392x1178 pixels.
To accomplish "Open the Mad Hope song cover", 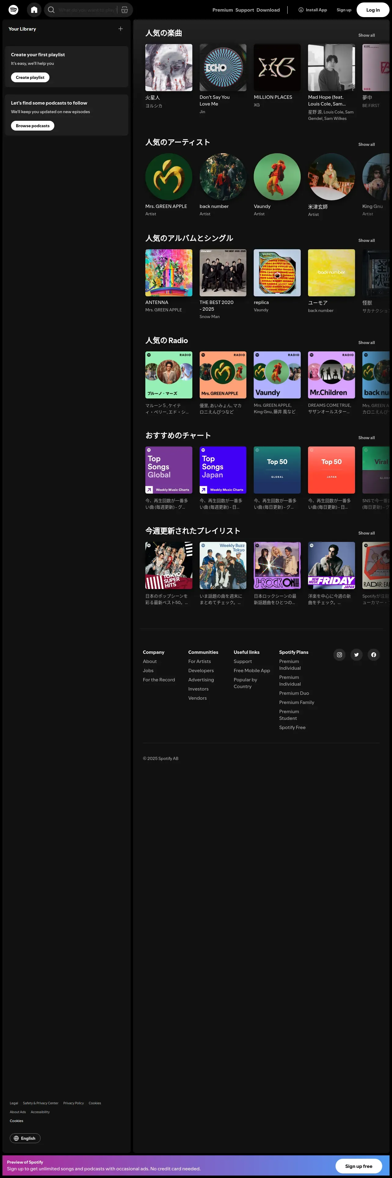I will tap(331, 67).
